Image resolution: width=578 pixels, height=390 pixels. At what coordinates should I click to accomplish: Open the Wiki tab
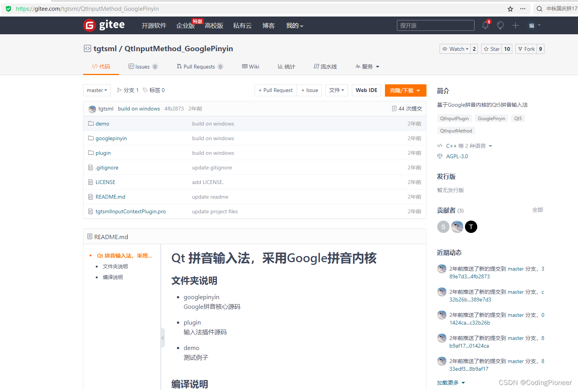point(250,66)
